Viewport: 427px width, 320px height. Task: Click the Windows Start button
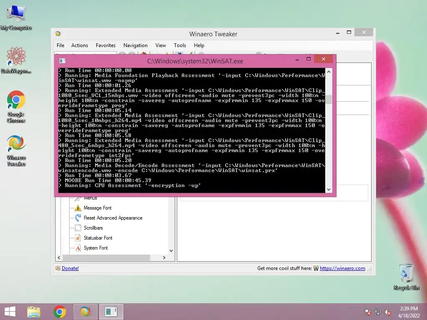(x=10, y=312)
